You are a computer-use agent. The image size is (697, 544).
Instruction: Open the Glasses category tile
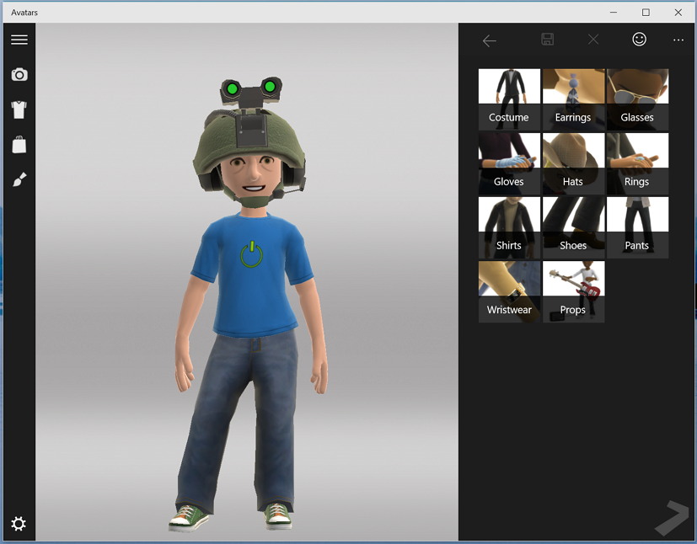[x=637, y=99]
